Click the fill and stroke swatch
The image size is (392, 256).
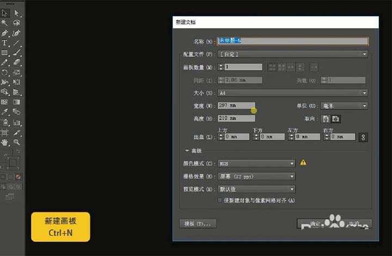coord(12,163)
